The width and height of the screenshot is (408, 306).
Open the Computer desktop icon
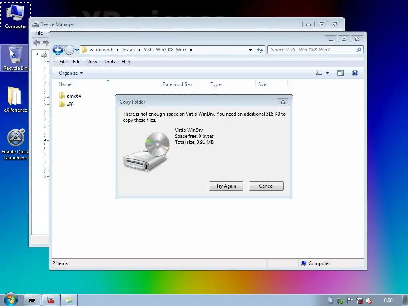pos(16,16)
